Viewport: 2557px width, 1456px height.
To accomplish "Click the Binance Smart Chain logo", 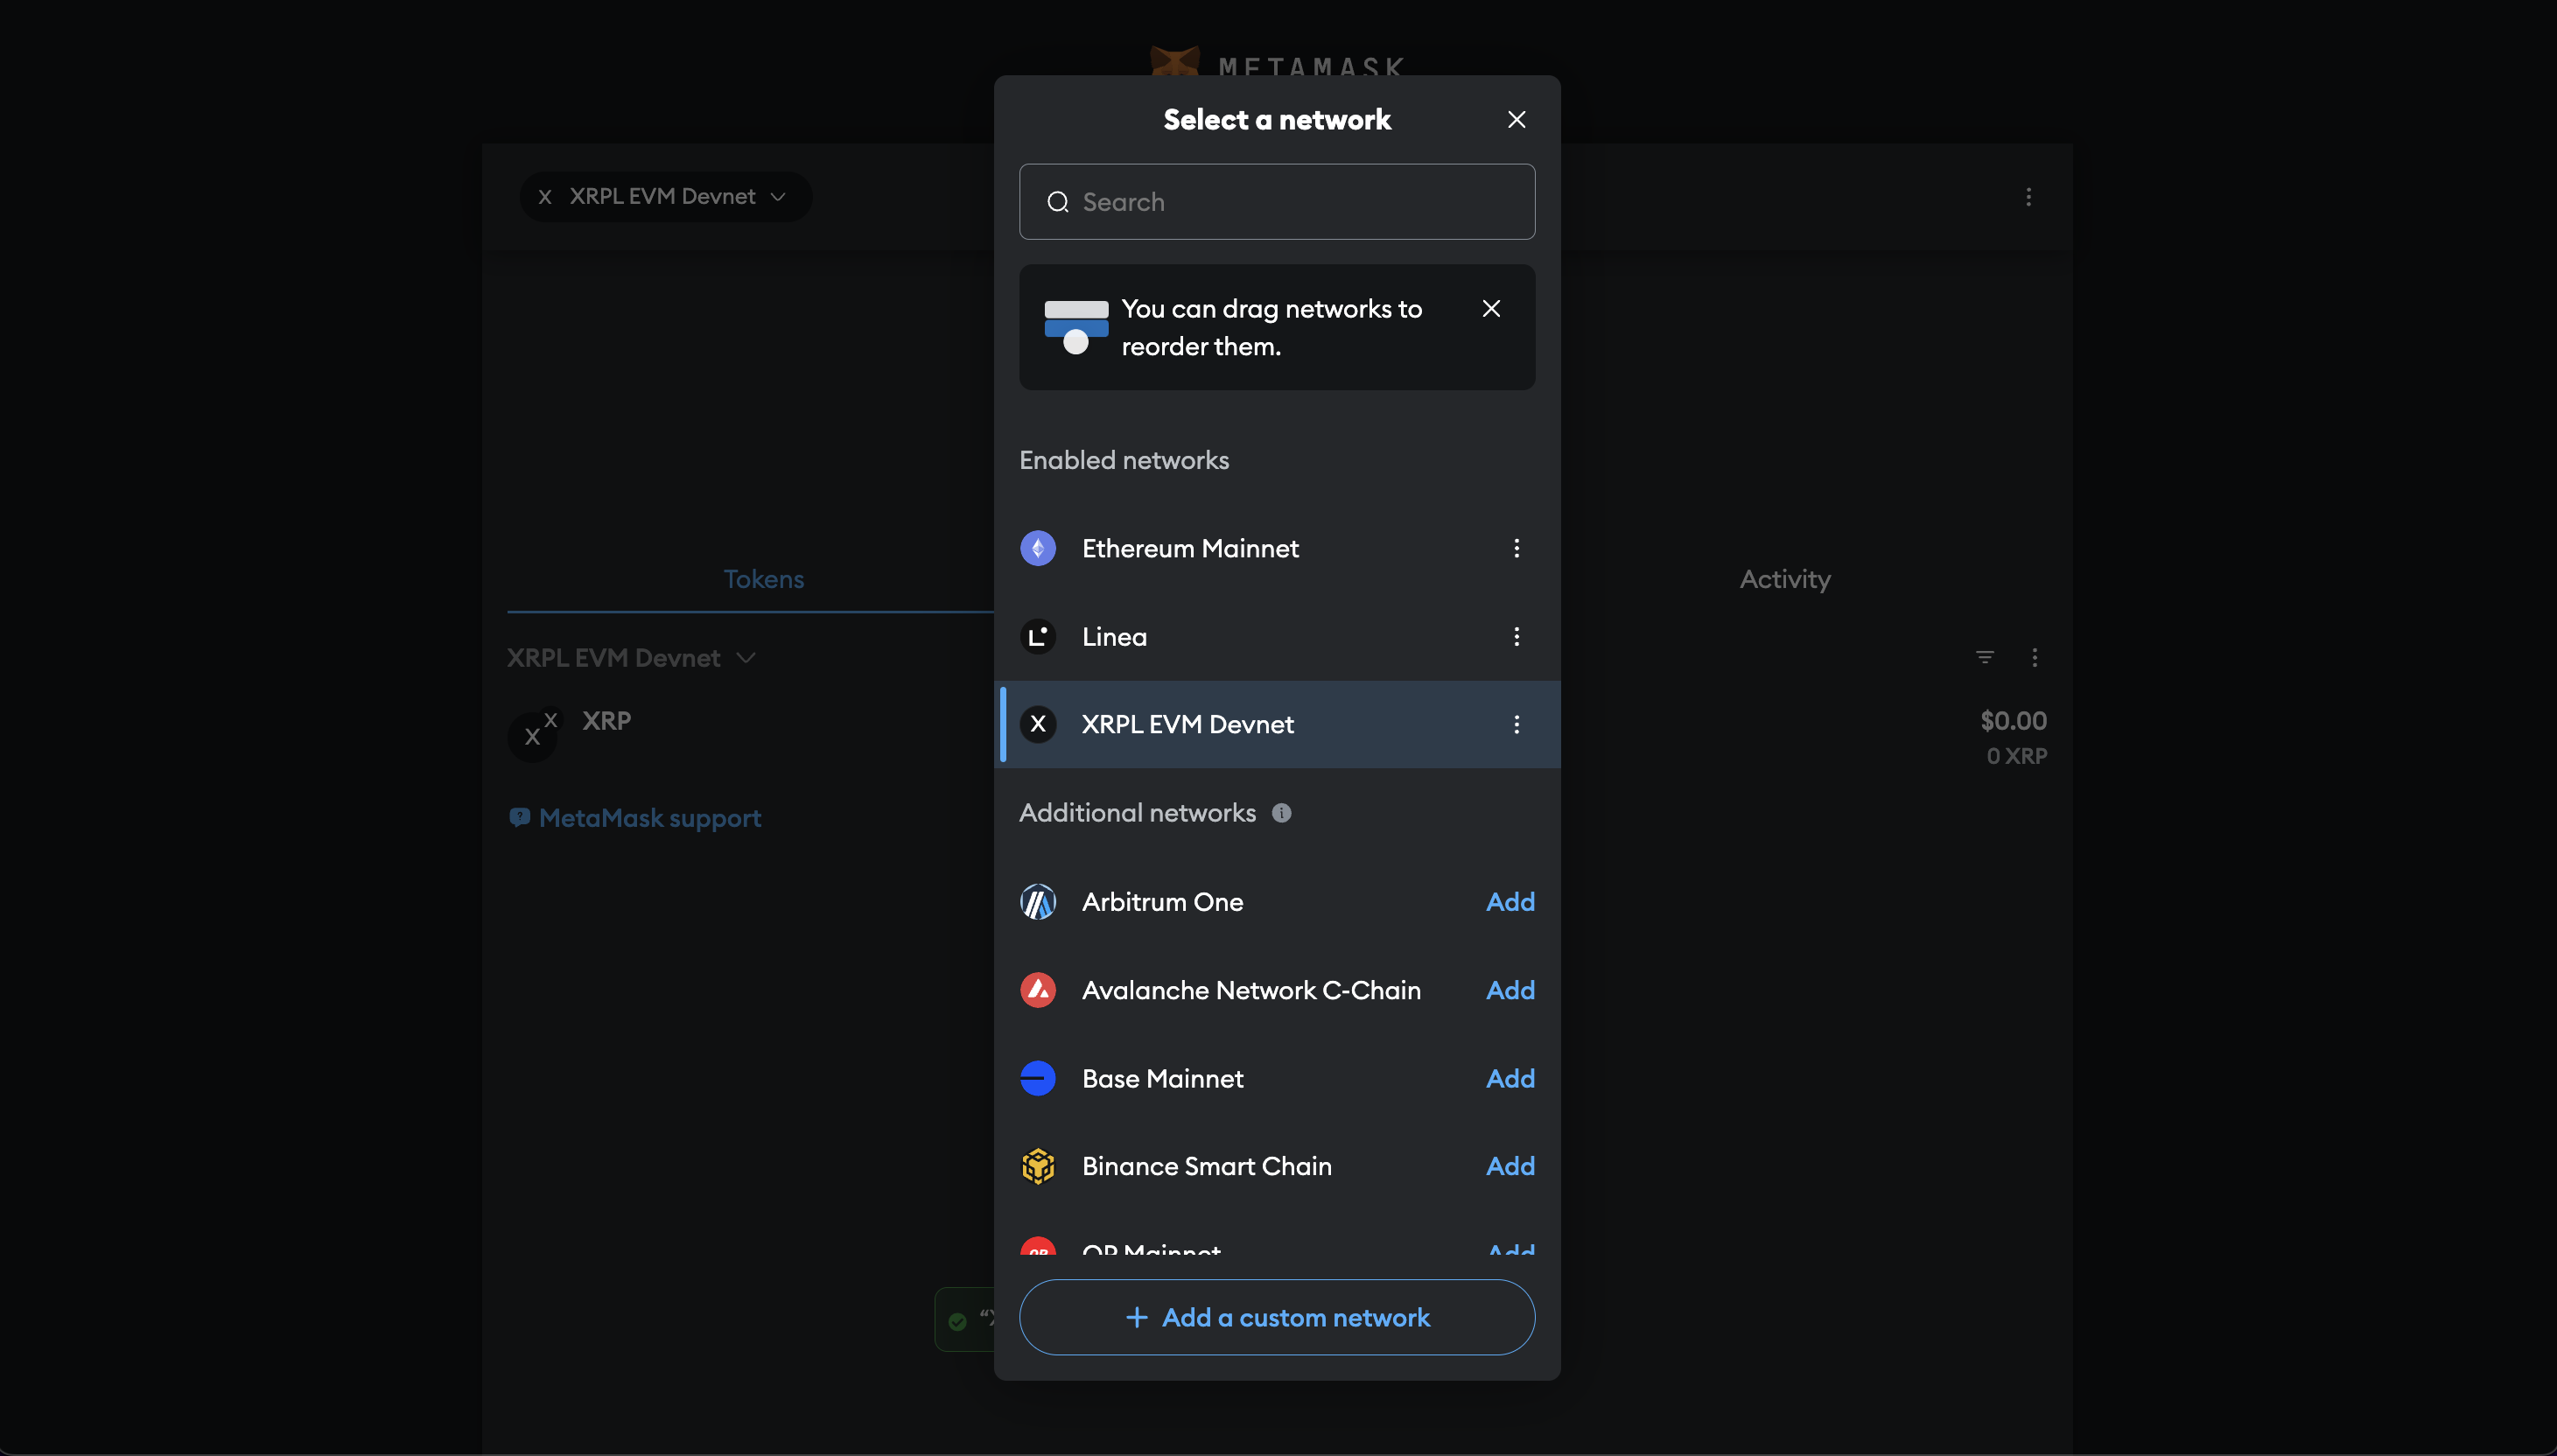I will pos(1038,1166).
